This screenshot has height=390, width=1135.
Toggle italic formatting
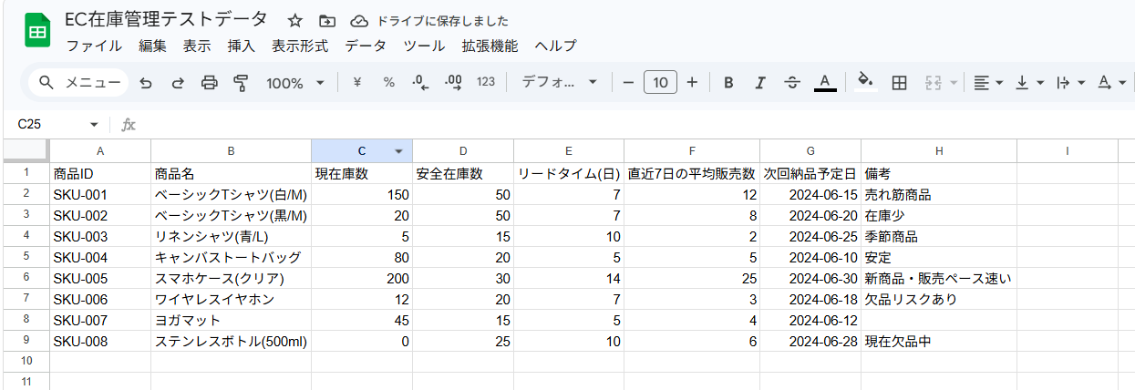coord(760,83)
